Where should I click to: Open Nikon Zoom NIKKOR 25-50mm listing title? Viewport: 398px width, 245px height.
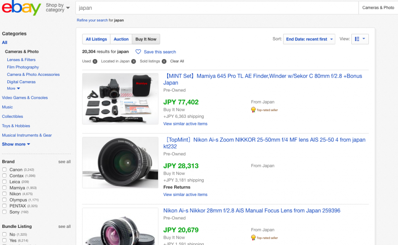click(264, 143)
